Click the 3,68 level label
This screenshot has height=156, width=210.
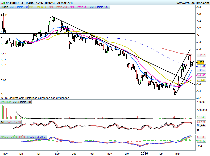3,80
